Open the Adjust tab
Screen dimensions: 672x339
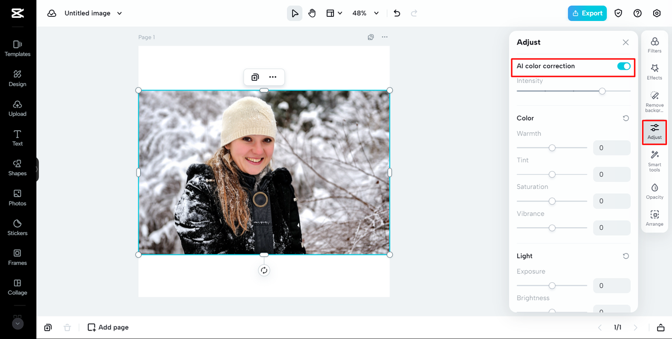tap(655, 132)
